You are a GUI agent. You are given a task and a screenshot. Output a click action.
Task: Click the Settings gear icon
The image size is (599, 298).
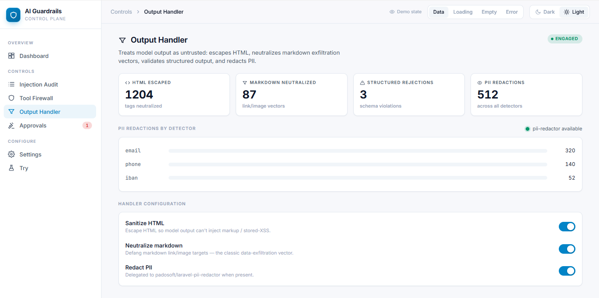12,154
